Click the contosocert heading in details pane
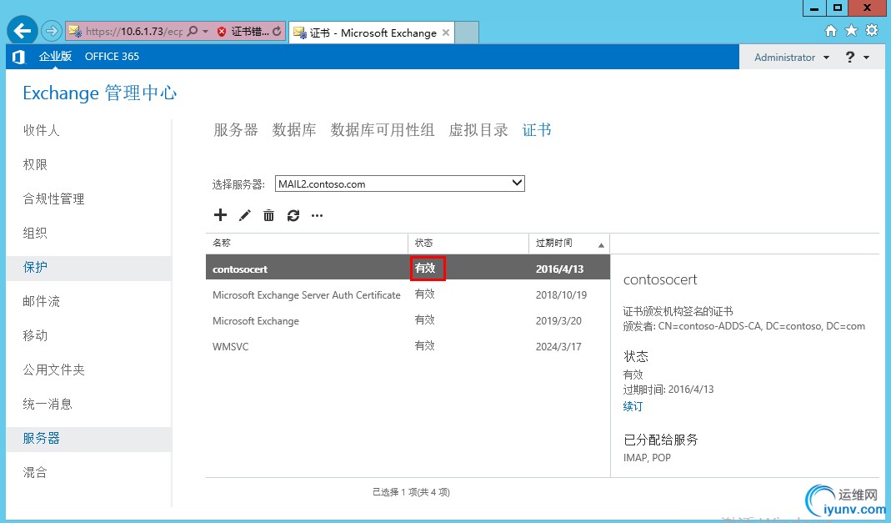Viewport: 891px width, 523px height. tap(660, 279)
